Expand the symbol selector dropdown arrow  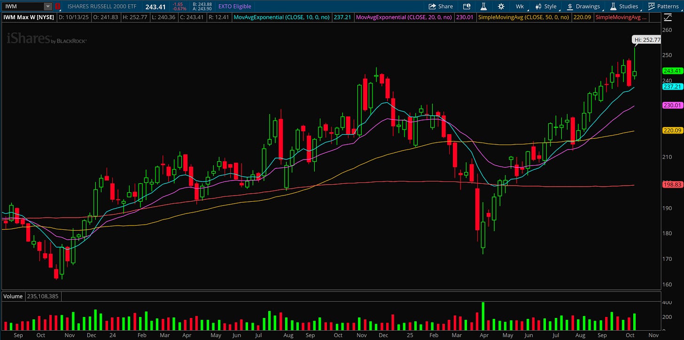(x=48, y=7)
